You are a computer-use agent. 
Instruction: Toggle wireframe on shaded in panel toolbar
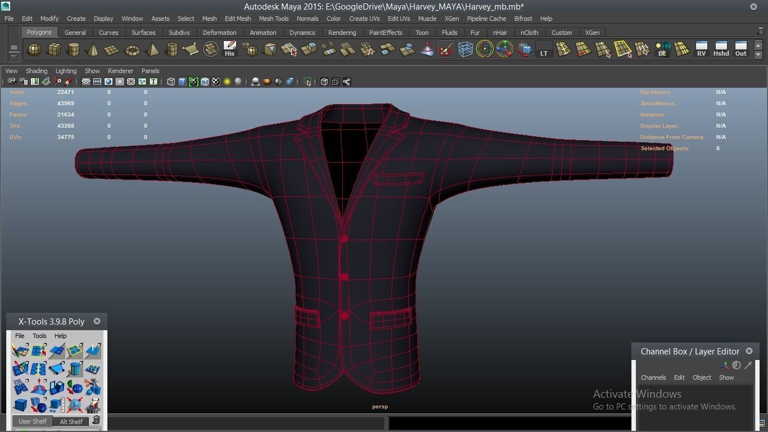[205, 82]
